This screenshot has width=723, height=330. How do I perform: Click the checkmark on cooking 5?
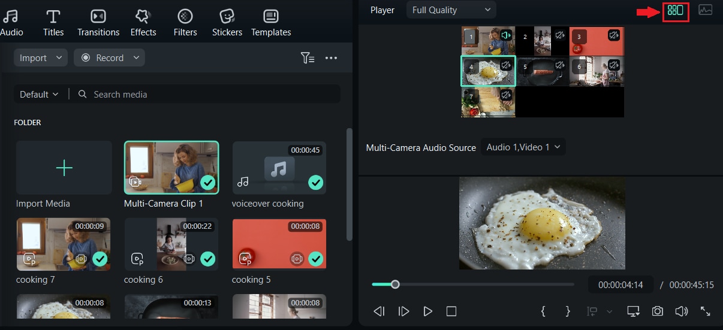pos(315,259)
